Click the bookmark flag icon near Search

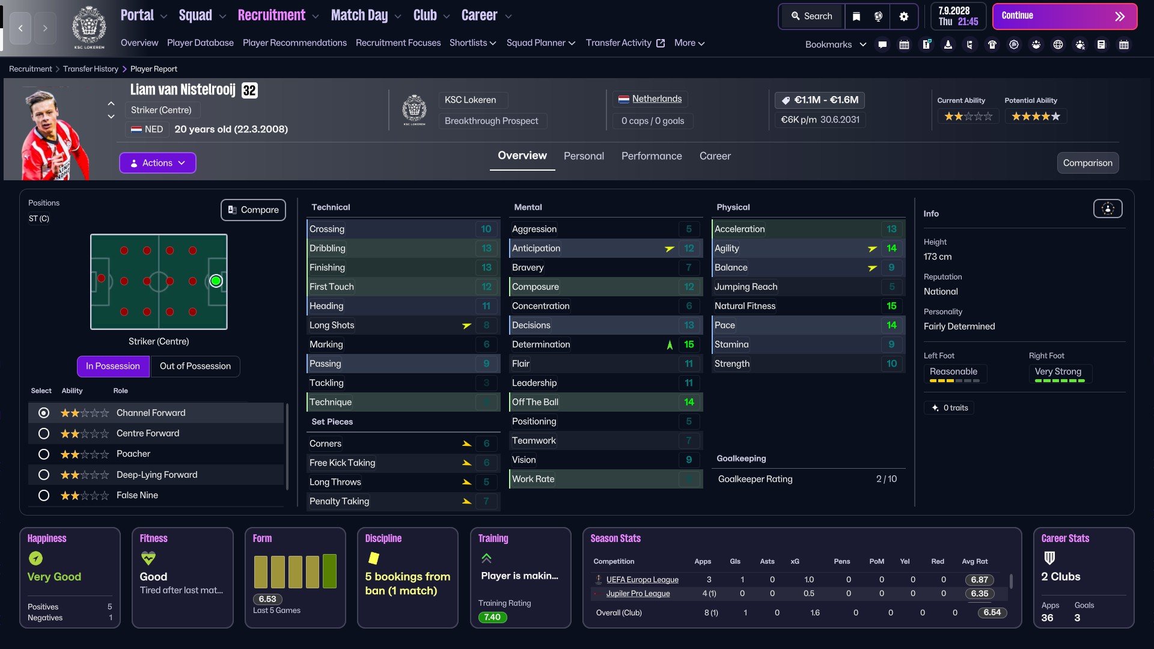[x=856, y=16]
